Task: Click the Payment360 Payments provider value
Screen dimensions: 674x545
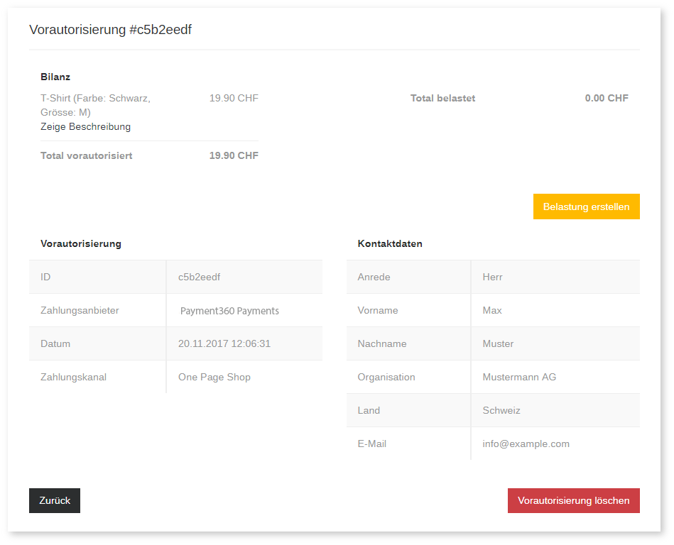Action: click(x=229, y=311)
